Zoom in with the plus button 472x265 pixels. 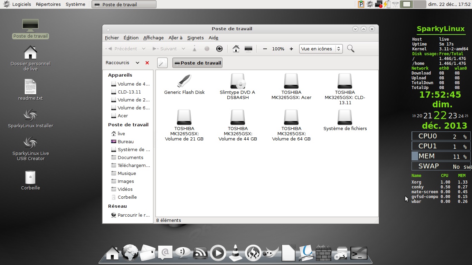[x=291, y=49]
